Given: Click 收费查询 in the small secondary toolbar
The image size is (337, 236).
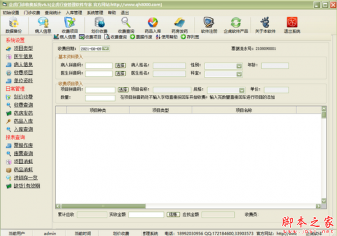Looking at the screenshot, I should pos(116,37).
